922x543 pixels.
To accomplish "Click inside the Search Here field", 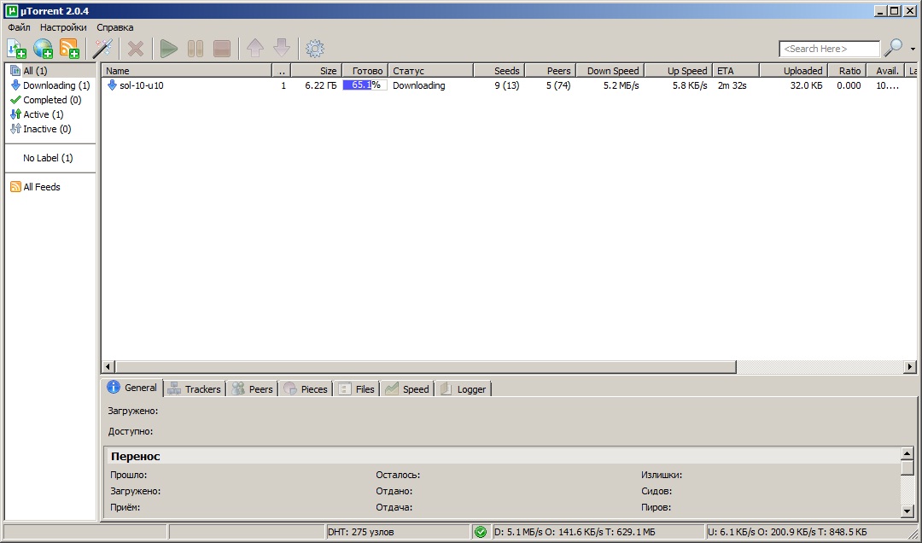I will coord(828,49).
